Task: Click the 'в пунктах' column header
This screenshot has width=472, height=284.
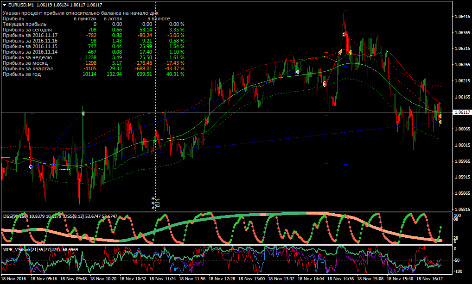Action: click(x=85, y=19)
